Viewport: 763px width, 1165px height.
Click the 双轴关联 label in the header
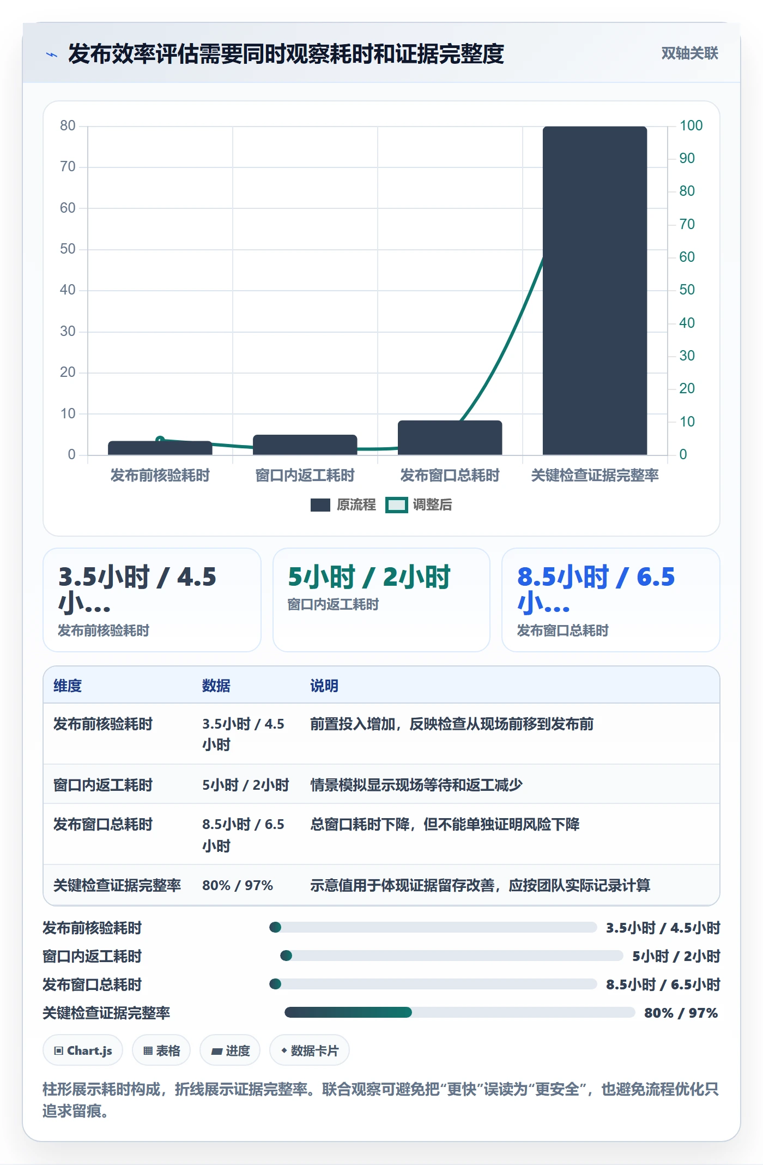[x=689, y=53]
